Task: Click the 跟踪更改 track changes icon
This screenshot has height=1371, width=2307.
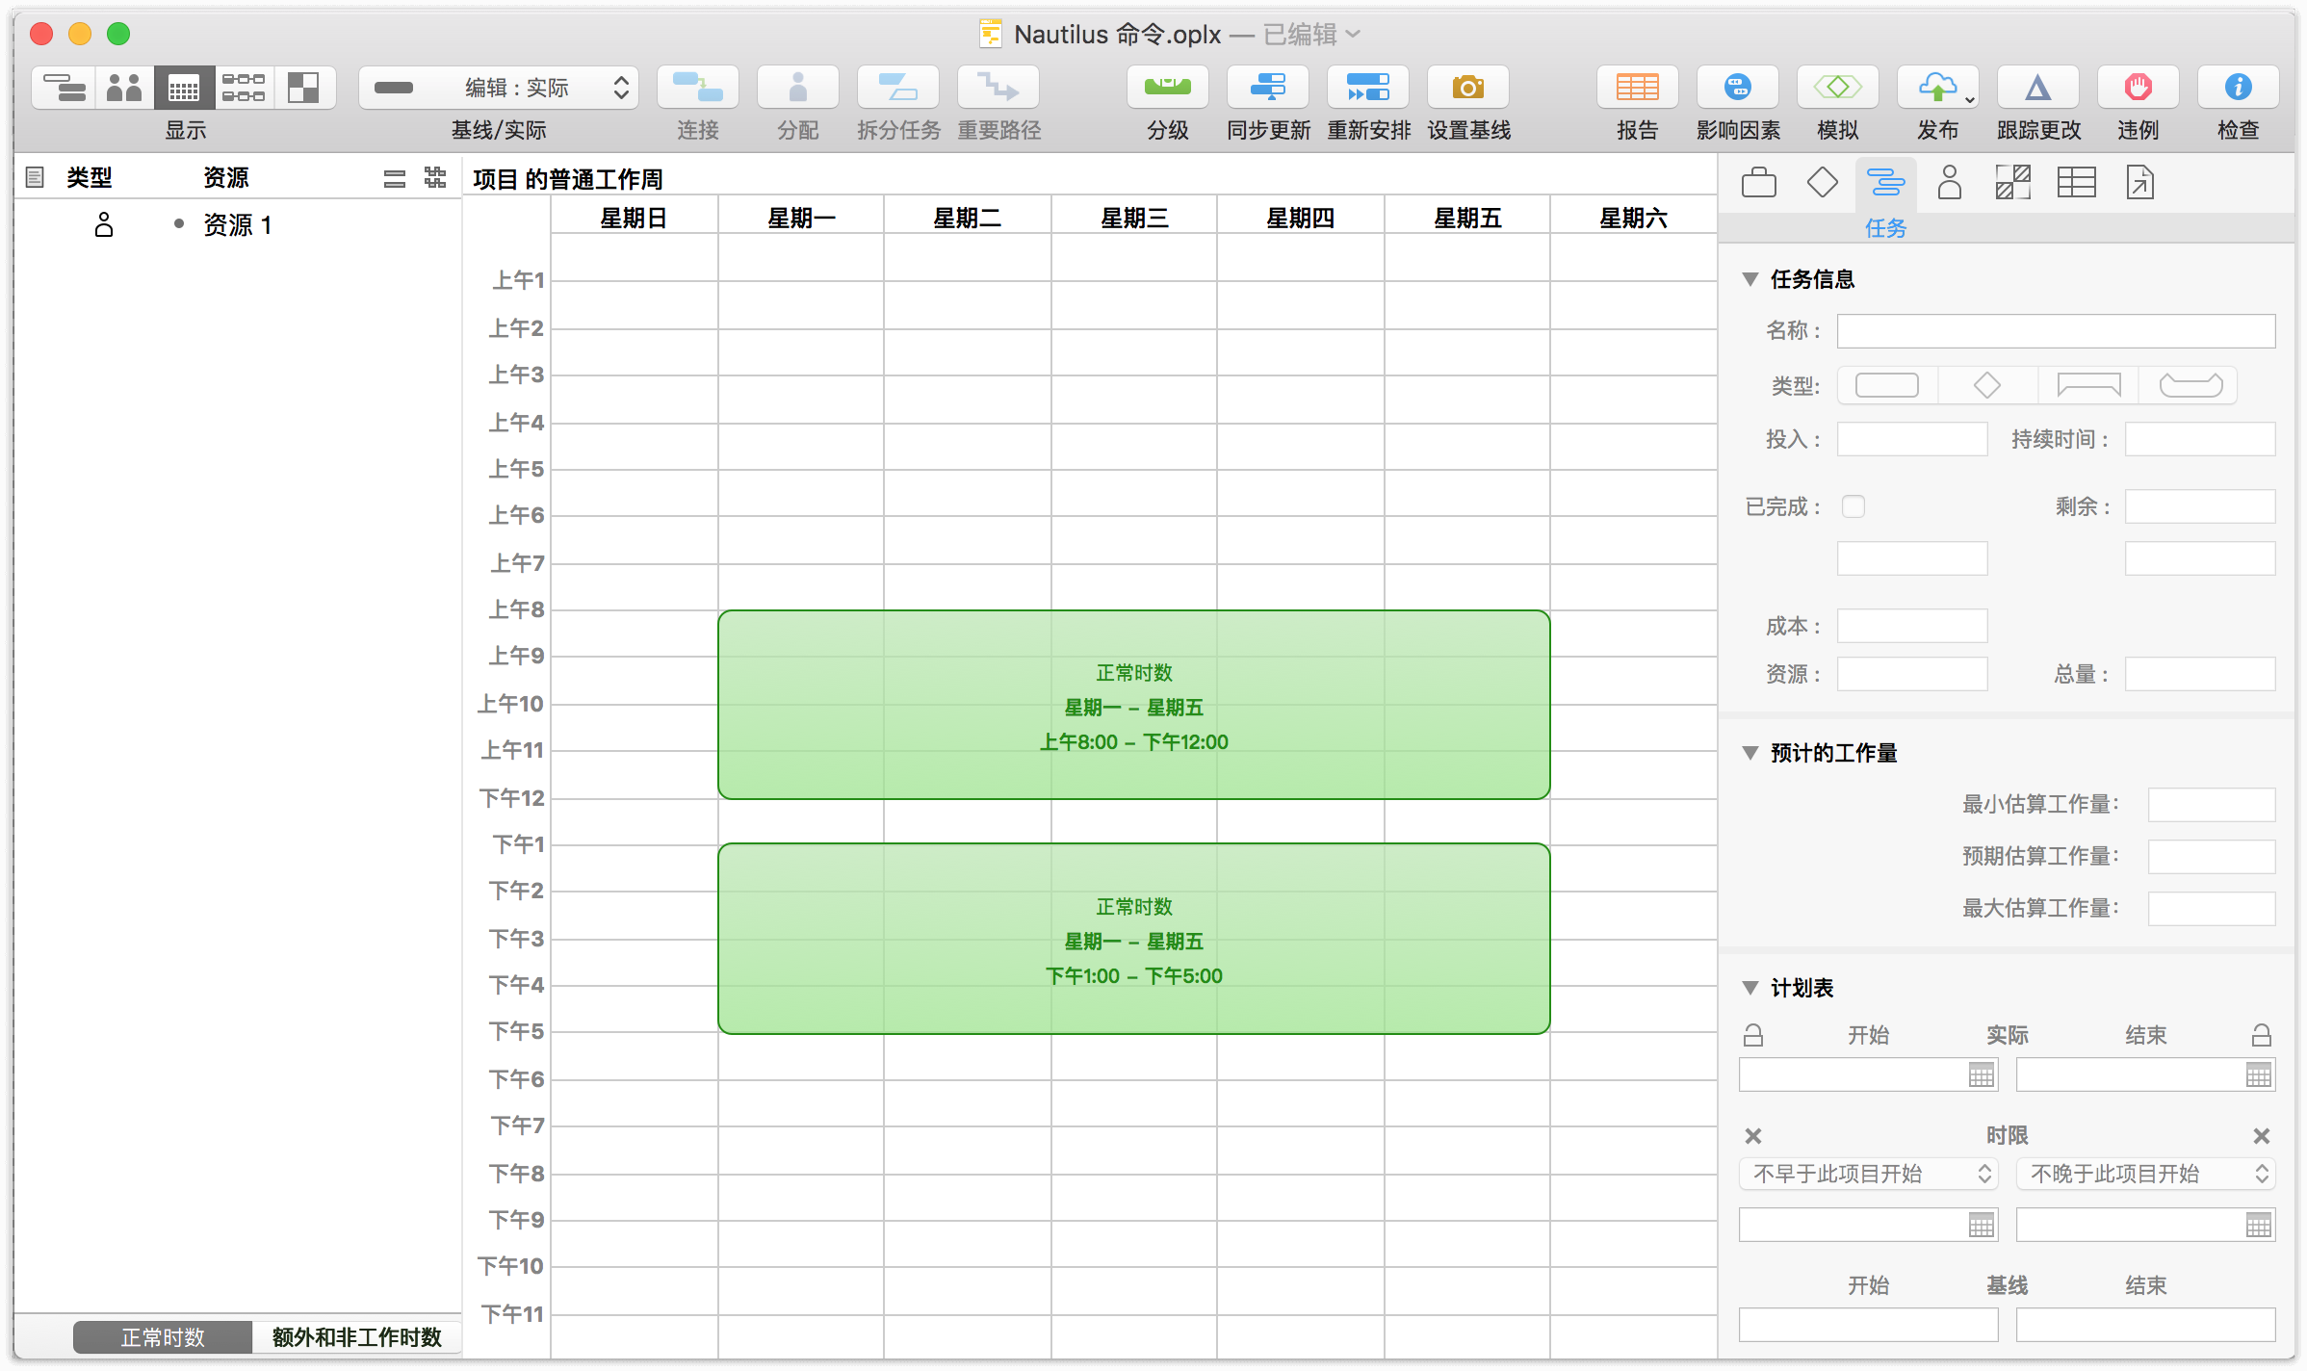Action: click(2037, 88)
